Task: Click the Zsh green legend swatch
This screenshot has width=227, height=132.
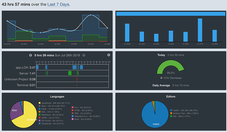Action: pyautogui.click(x=171, y=116)
